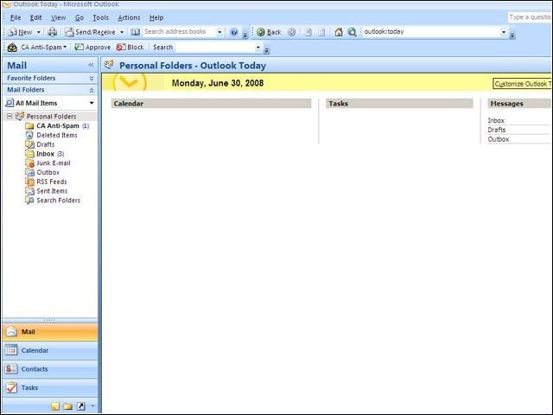
Task: Click the Notes icon in bottom bar
Action: (55, 406)
